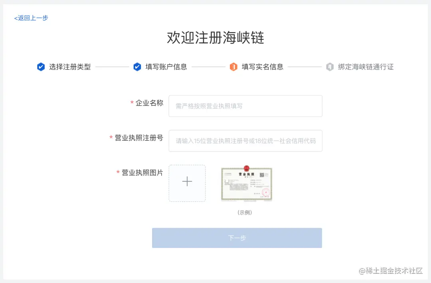Click the blue checkmark icon for 填写账户信息 step
The image size is (431, 283).
click(x=137, y=67)
